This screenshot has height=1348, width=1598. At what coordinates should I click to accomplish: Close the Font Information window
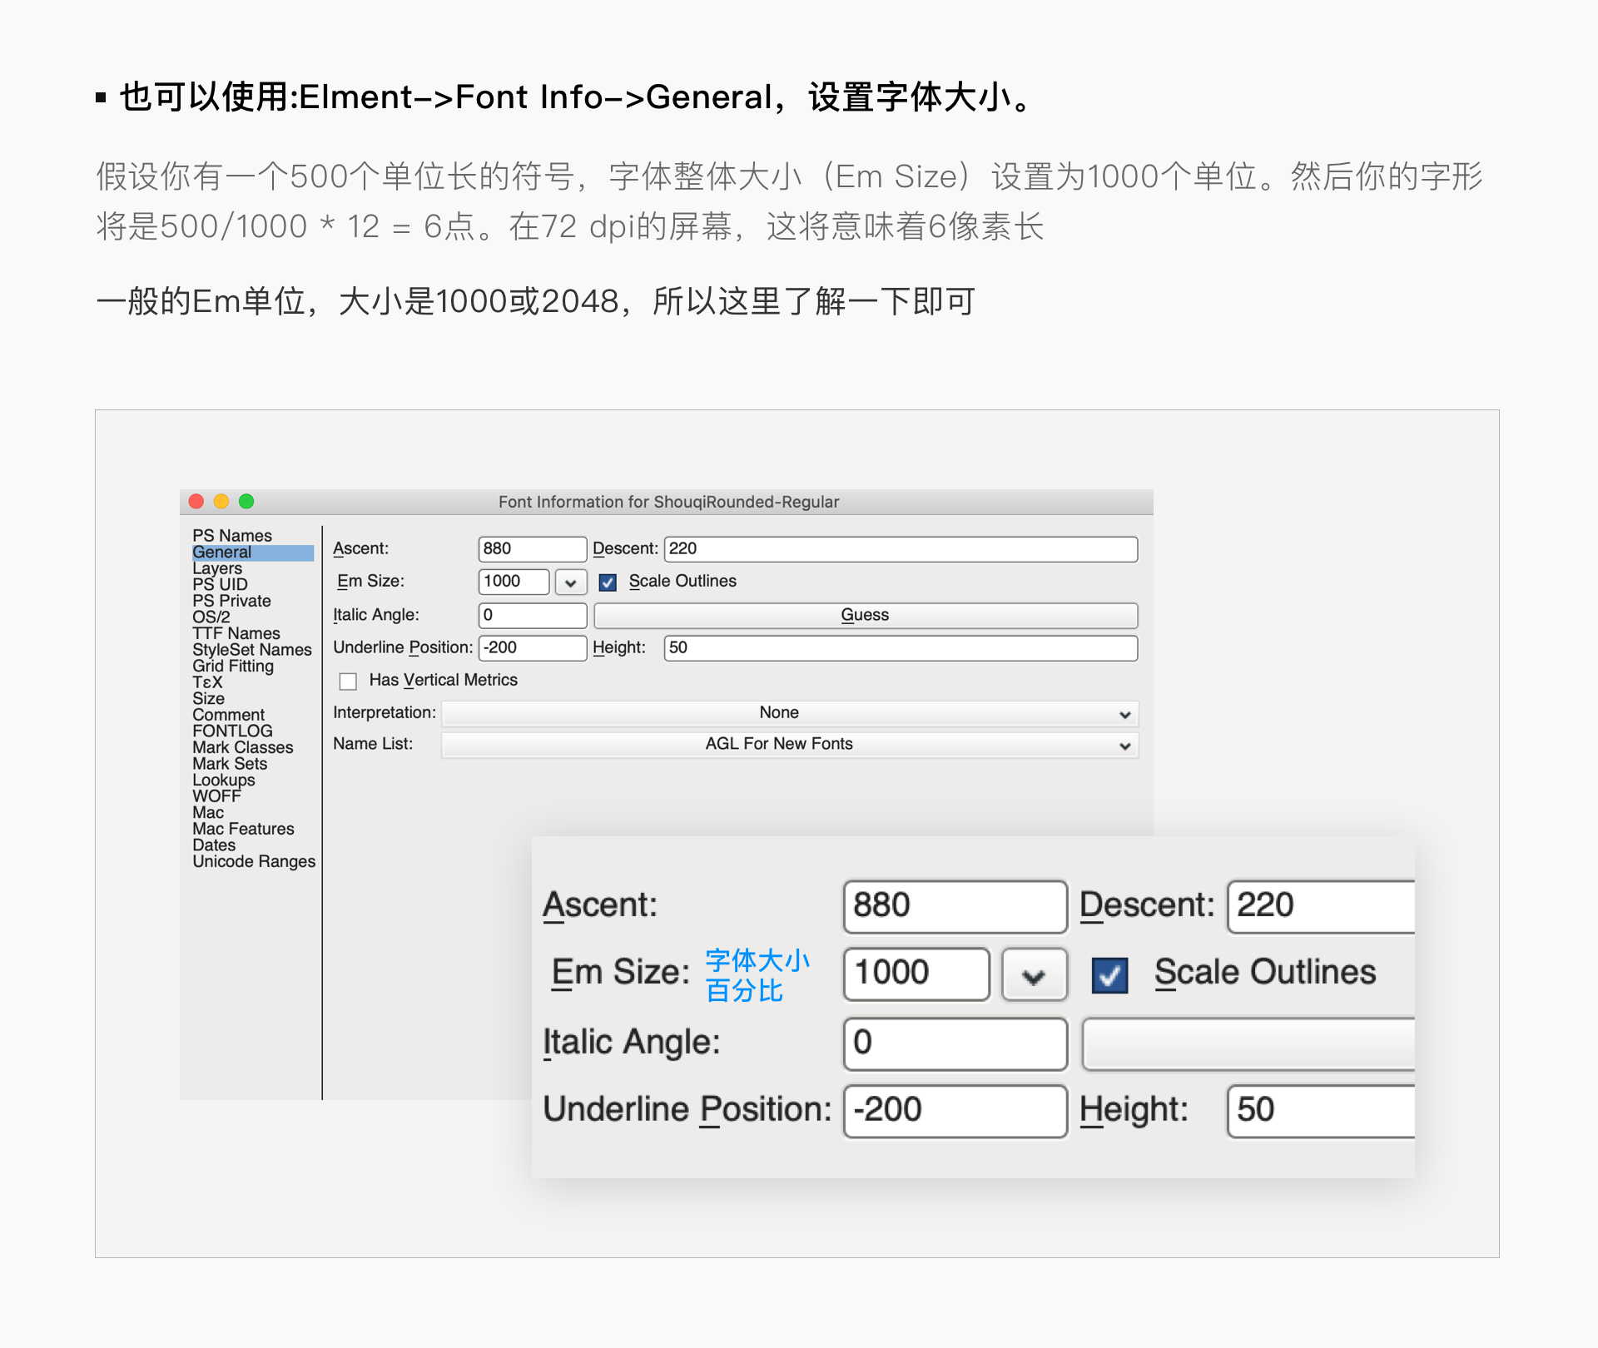point(196,501)
